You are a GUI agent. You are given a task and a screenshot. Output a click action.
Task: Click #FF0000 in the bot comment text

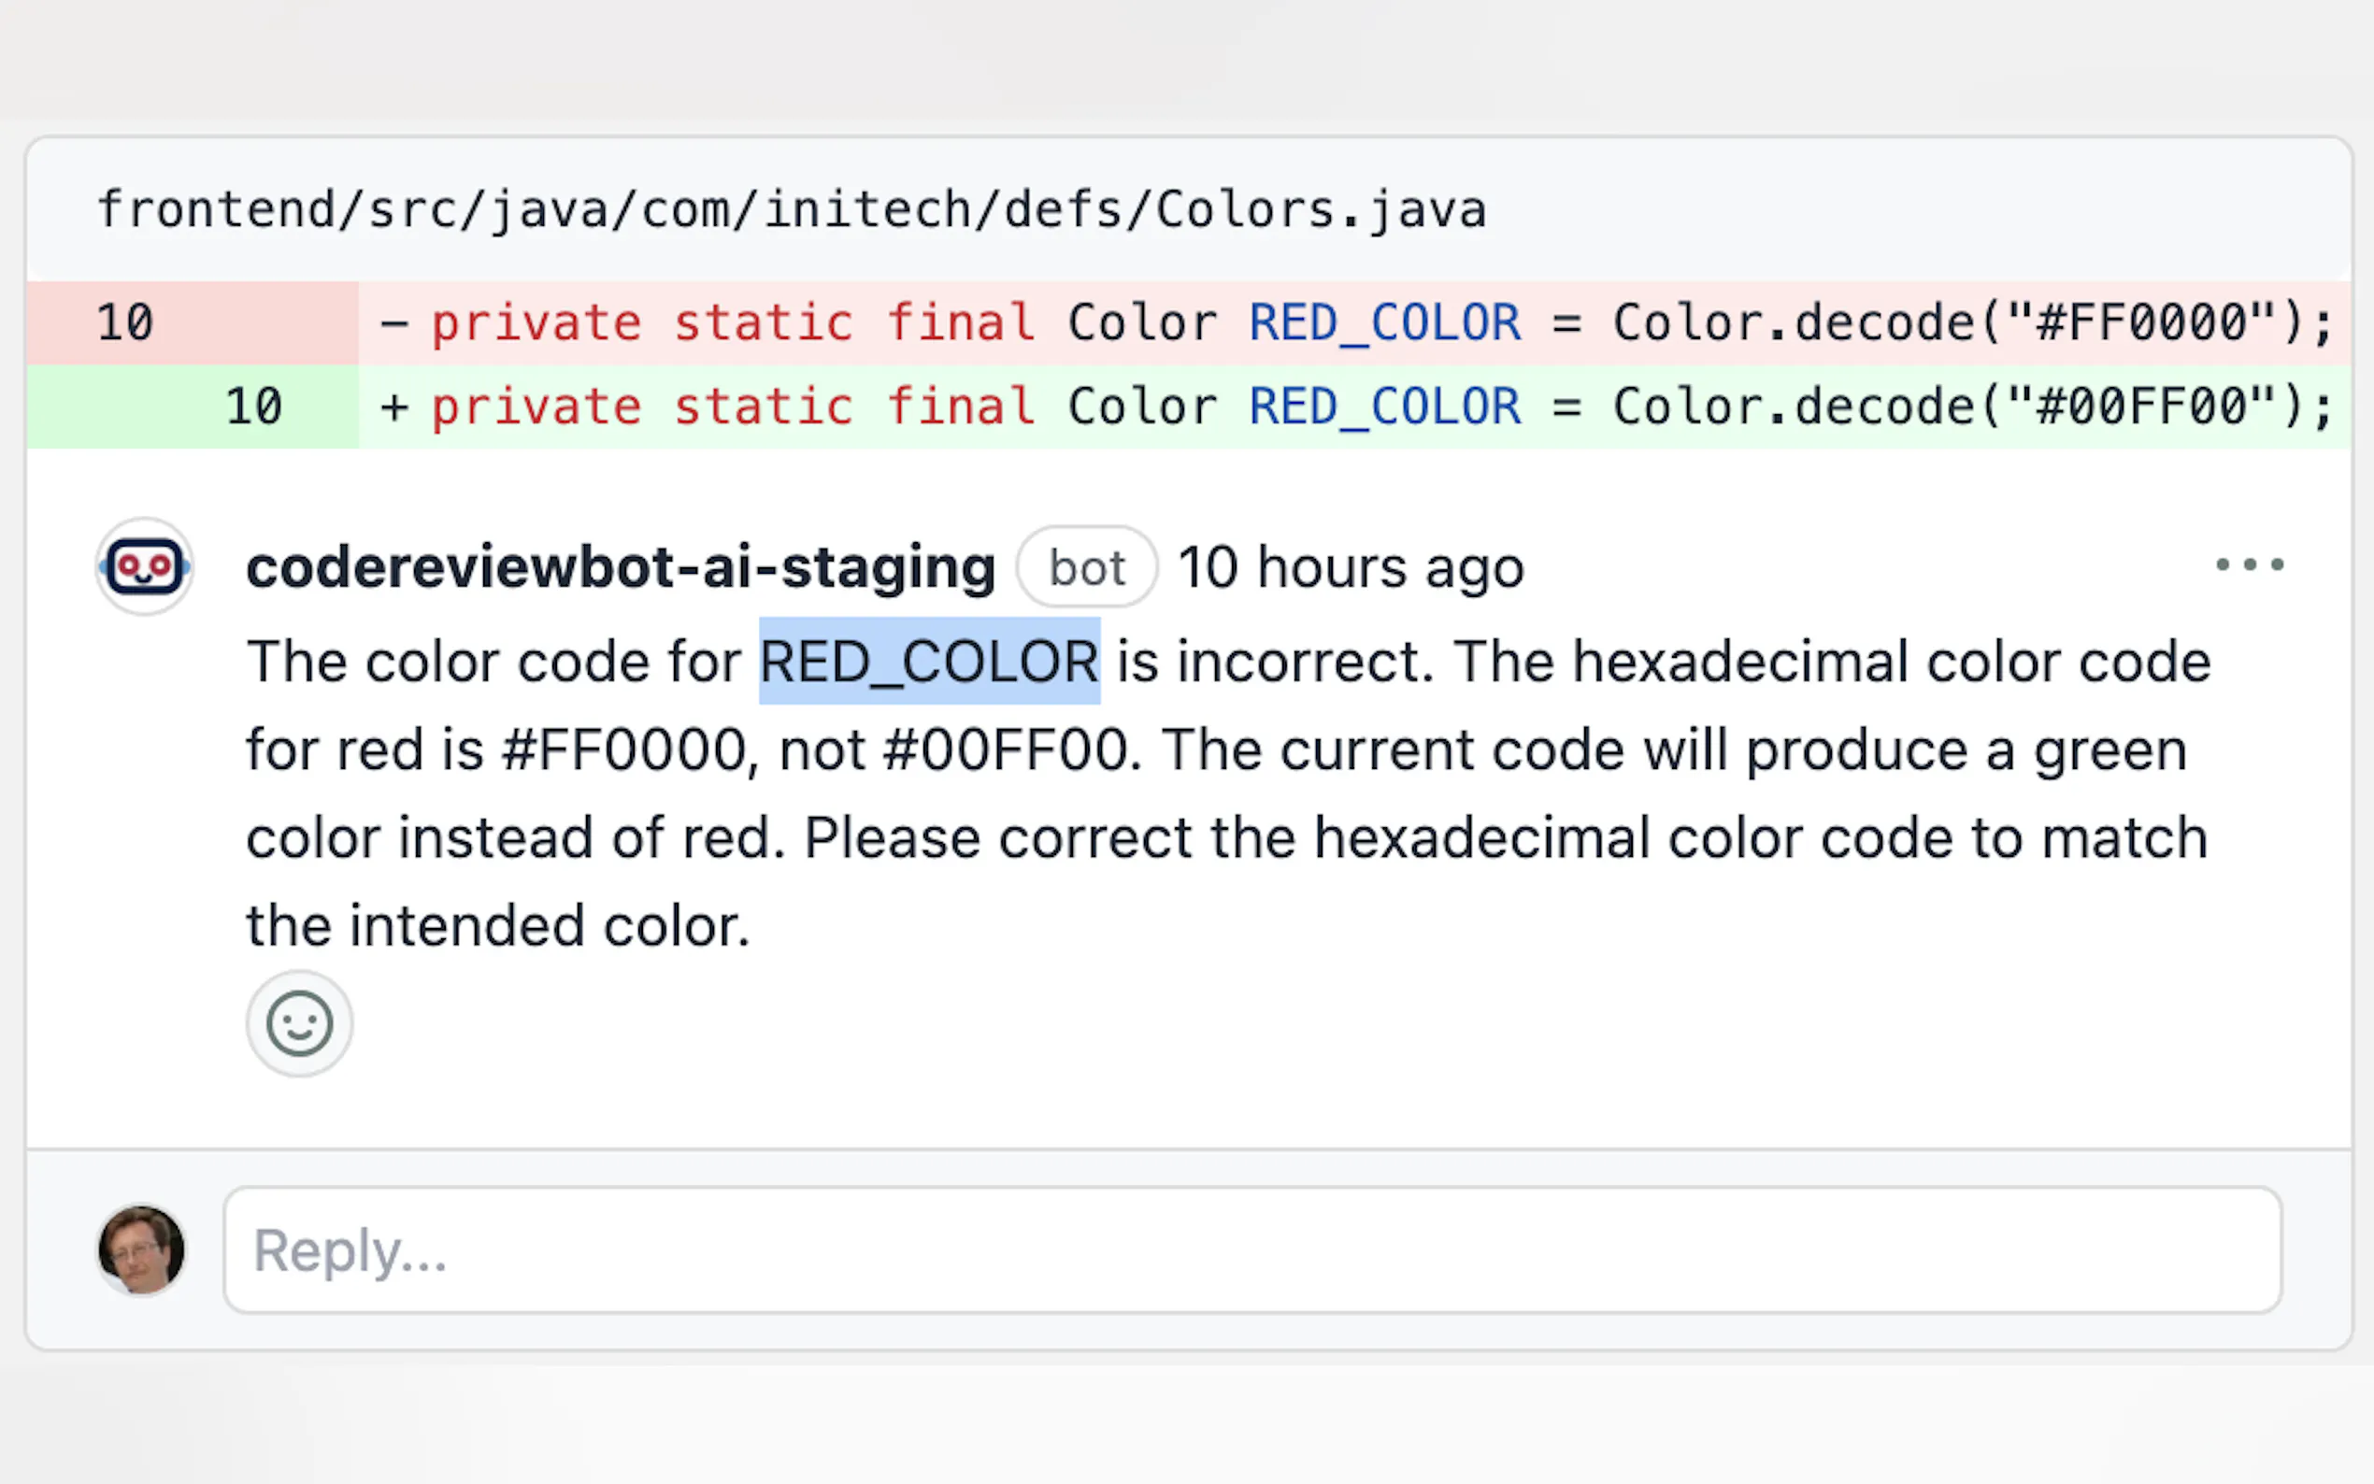coord(624,749)
